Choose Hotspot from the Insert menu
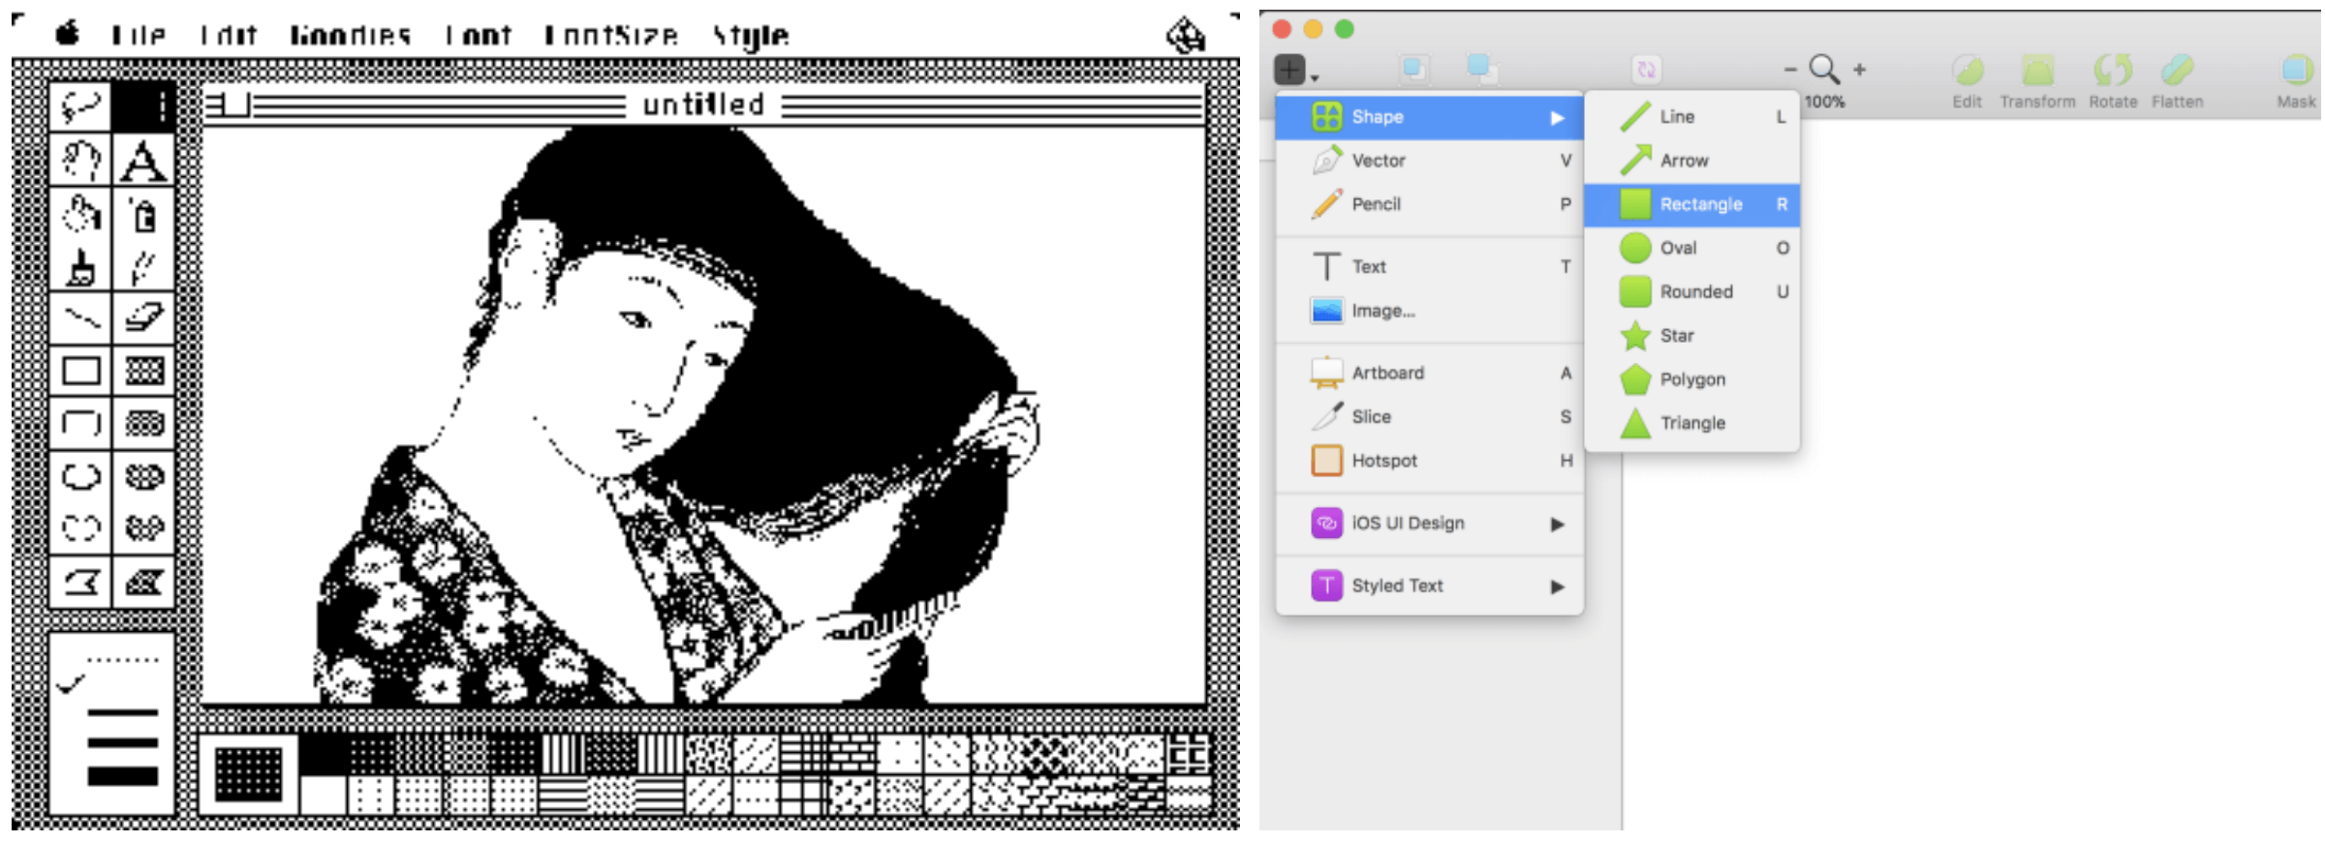 [1430, 461]
